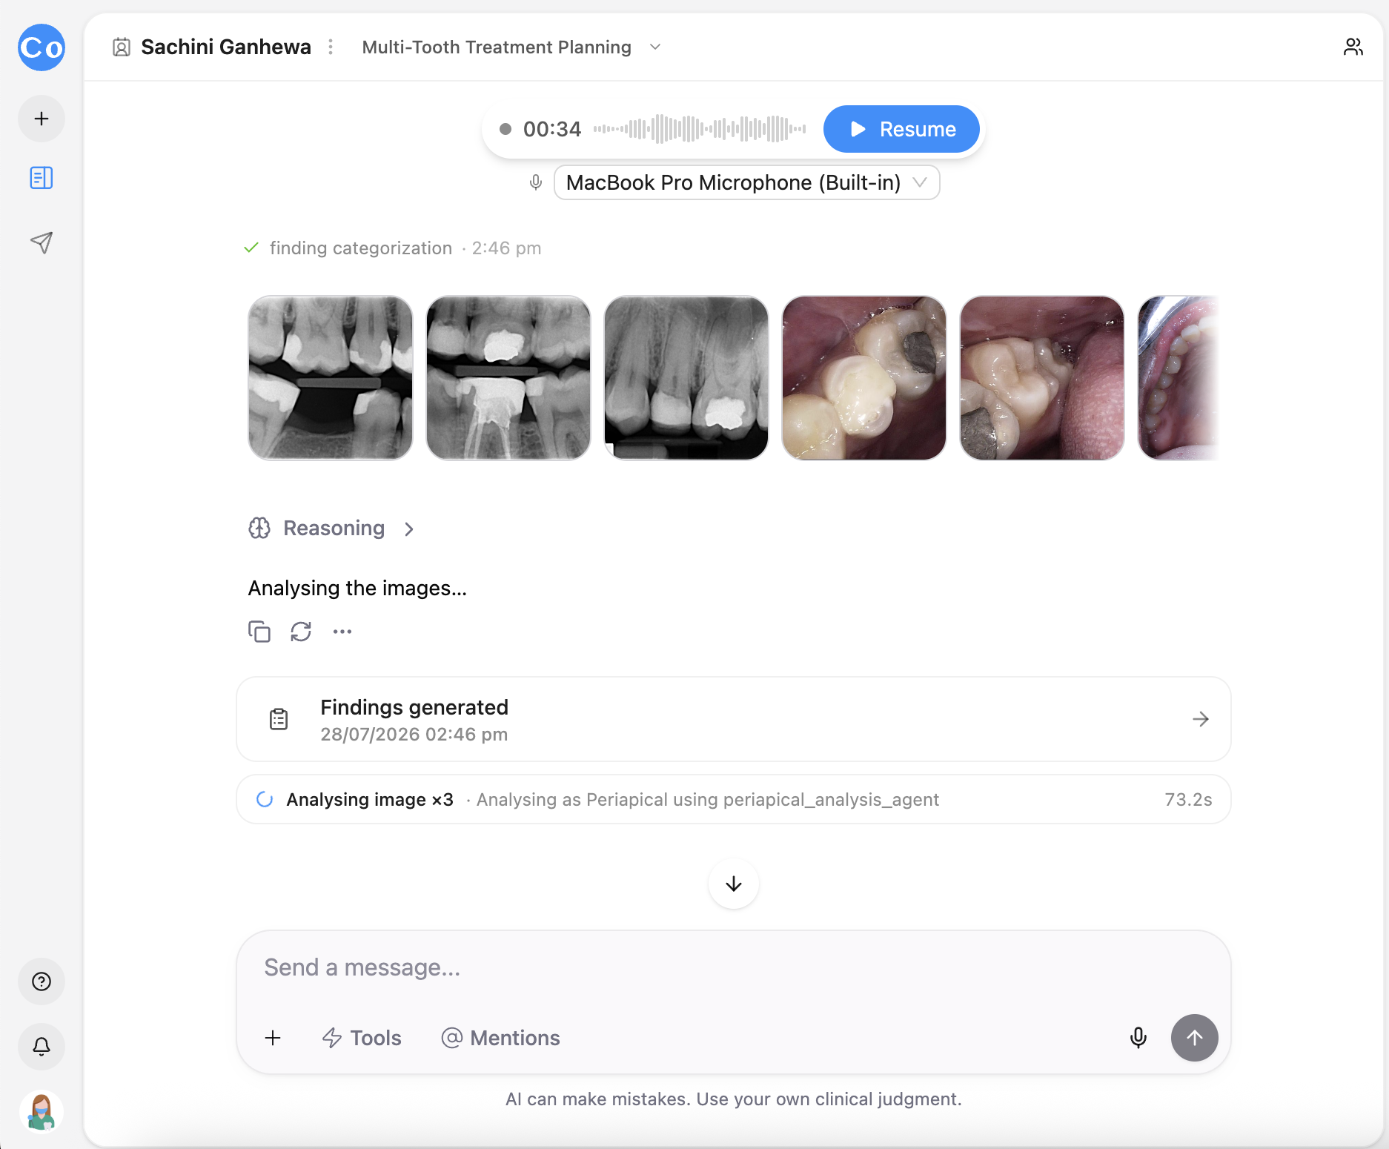Screen dimensions: 1389x1149
Task: Open findings with the arrow icon
Action: [x=1201, y=719]
